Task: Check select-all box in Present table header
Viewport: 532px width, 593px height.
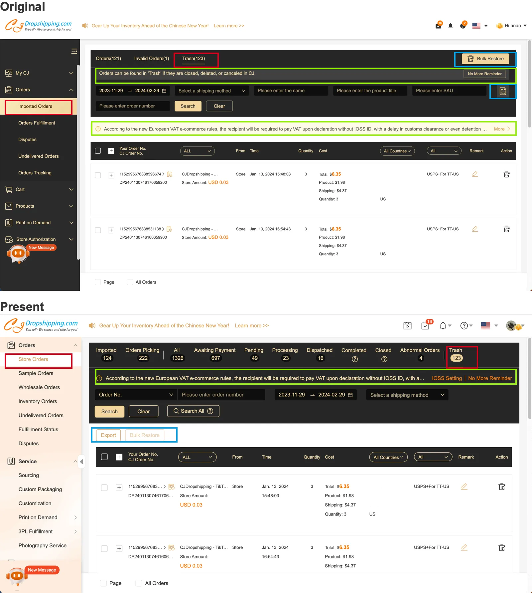Action: (104, 457)
